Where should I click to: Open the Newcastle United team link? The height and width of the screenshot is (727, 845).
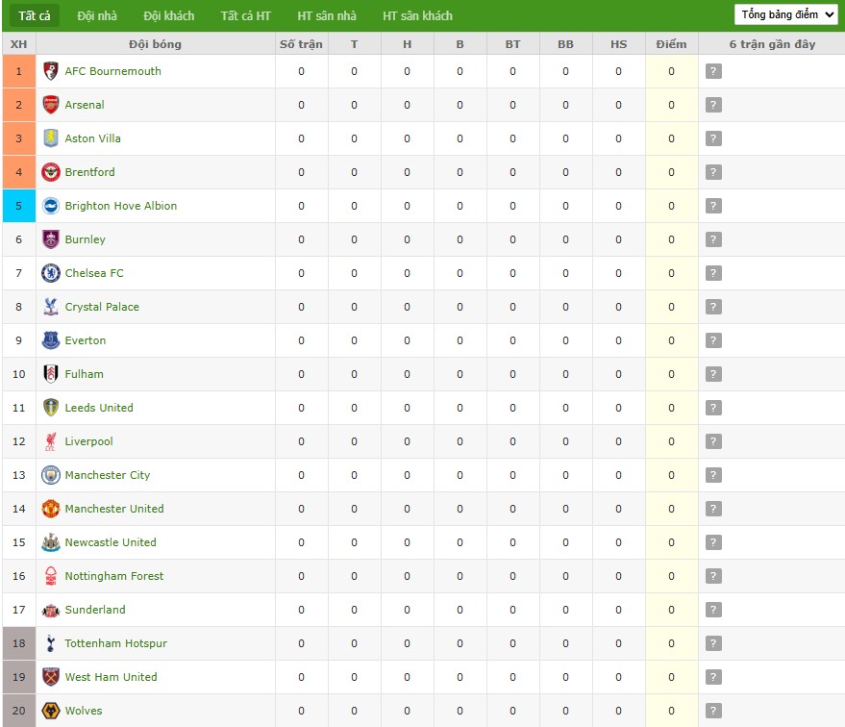tap(111, 542)
